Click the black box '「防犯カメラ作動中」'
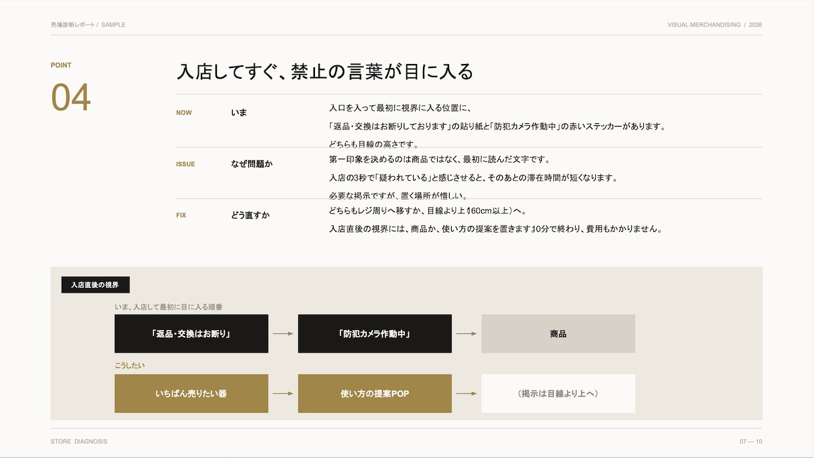 pos(375,333)
